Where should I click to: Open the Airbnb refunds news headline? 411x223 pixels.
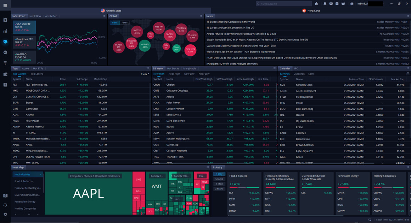click(241, 34)
